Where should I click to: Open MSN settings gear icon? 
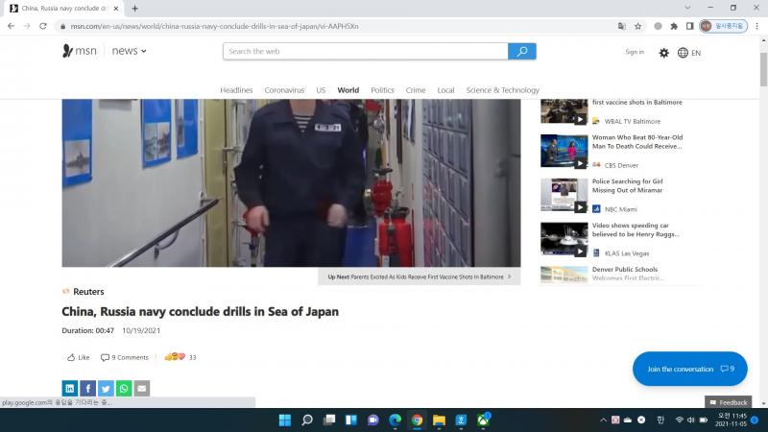[x=663, y=52]
